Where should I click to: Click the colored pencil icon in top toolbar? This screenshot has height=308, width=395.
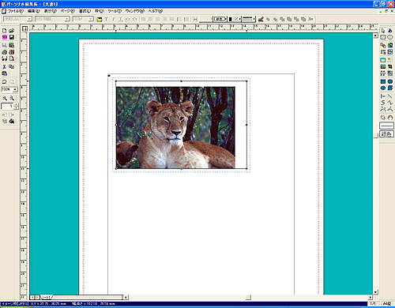[261, 19]
